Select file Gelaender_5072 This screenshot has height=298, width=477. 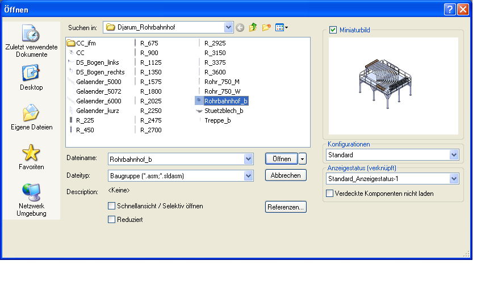point(99,91)
